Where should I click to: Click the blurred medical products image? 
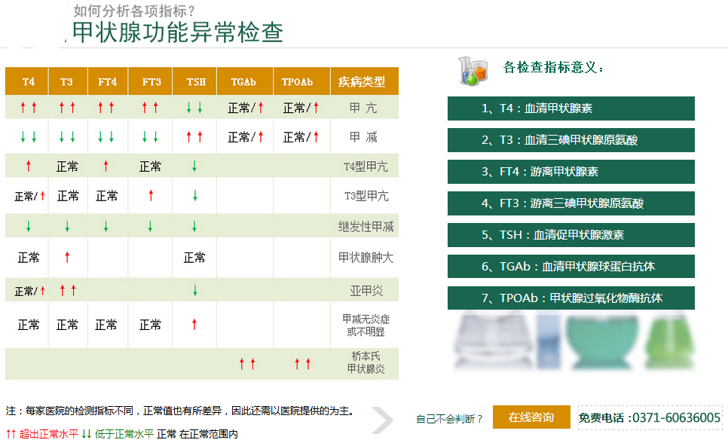point(573,341)
